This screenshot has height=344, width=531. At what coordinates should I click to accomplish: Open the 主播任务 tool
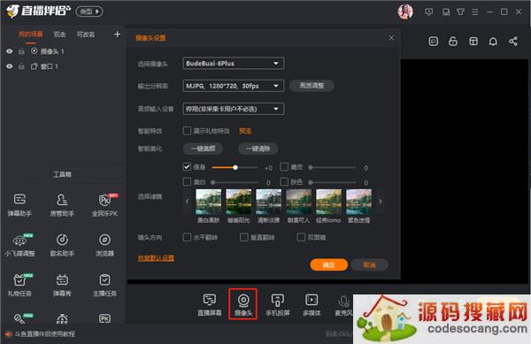[104, 285]
